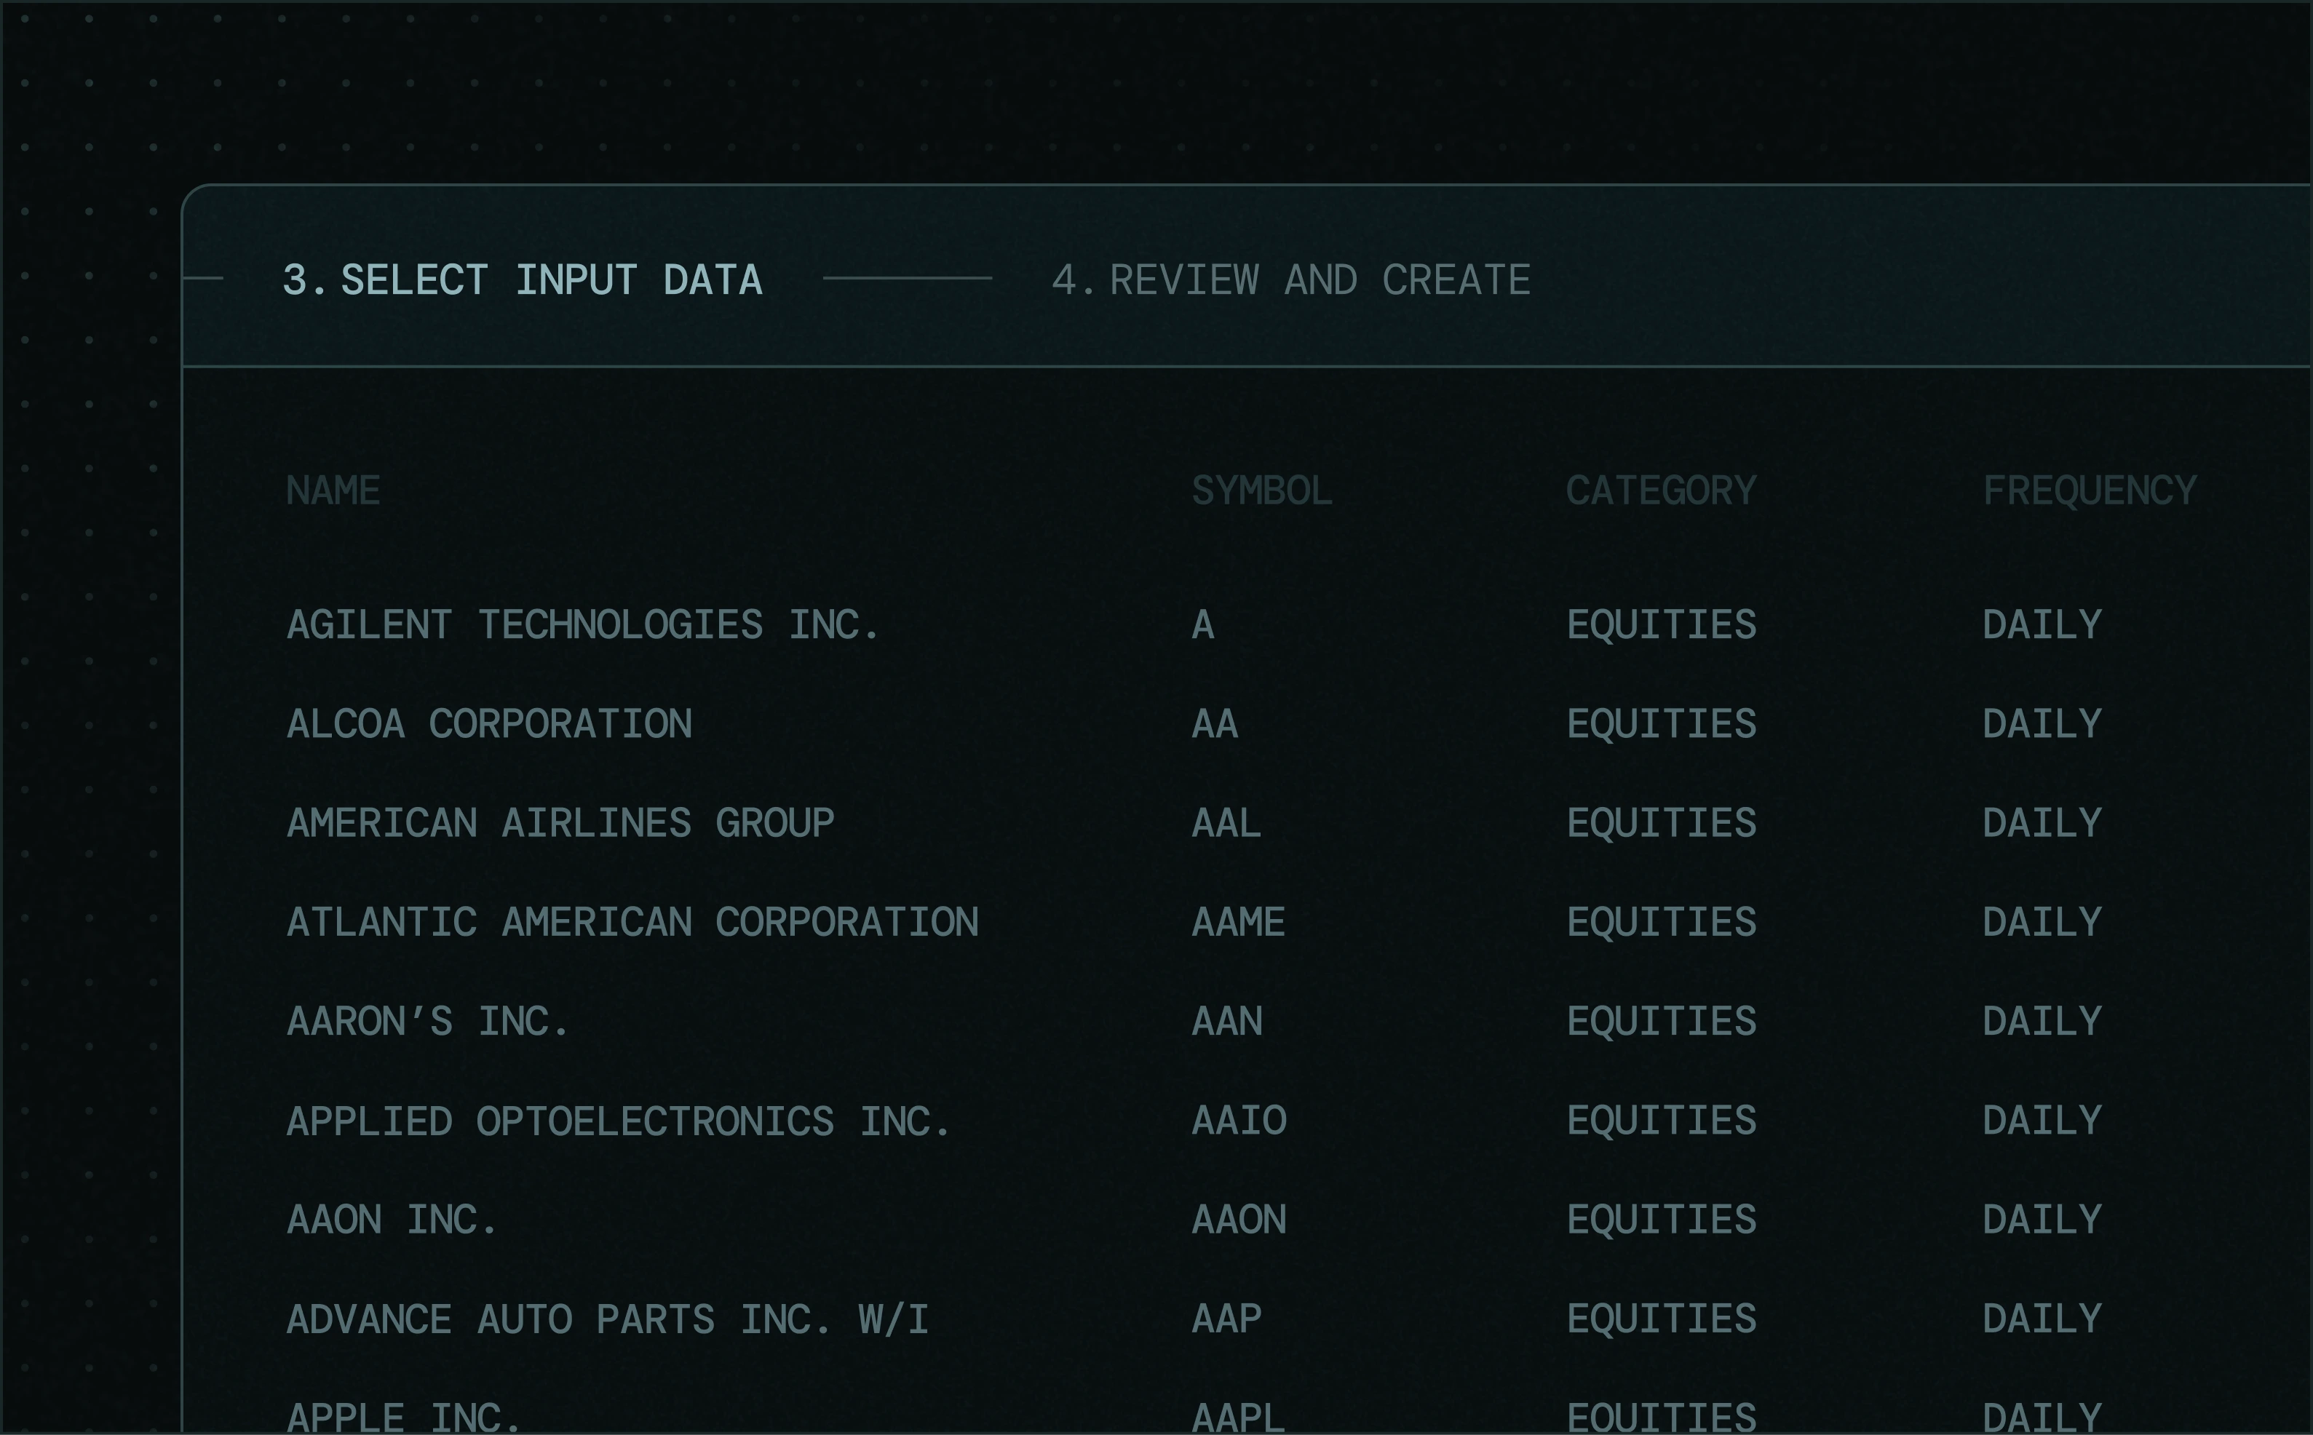Select Applied Optoelectronics Inc. row
Viewport: 2313px width, 1435px height.
tap(618, 1121)
